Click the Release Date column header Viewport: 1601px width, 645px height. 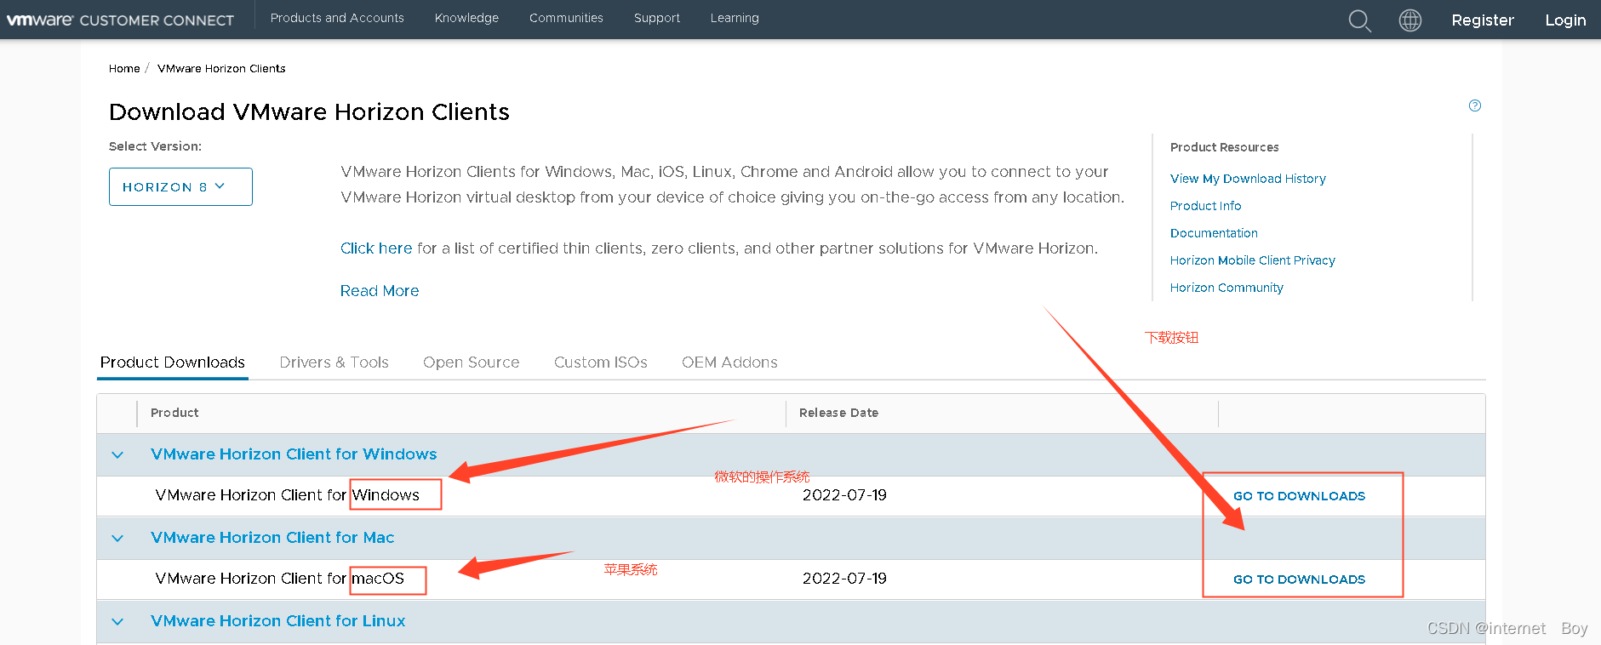click(x=838, y=413)
